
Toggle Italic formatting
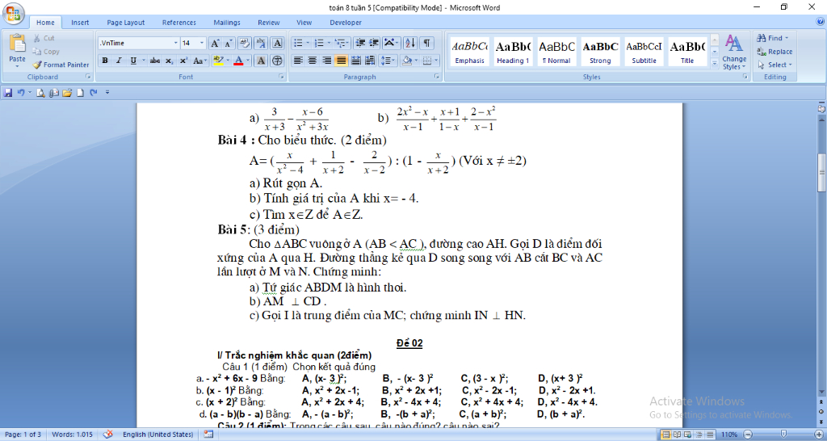click(x=119, y=61)
